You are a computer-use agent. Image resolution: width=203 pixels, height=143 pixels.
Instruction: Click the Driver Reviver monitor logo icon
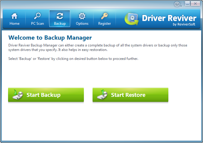[132, 20]
